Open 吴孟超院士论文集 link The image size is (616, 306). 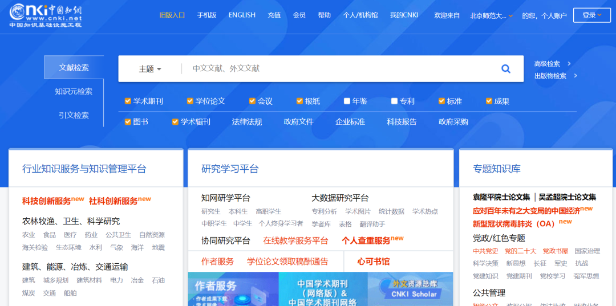pos(567,197)
